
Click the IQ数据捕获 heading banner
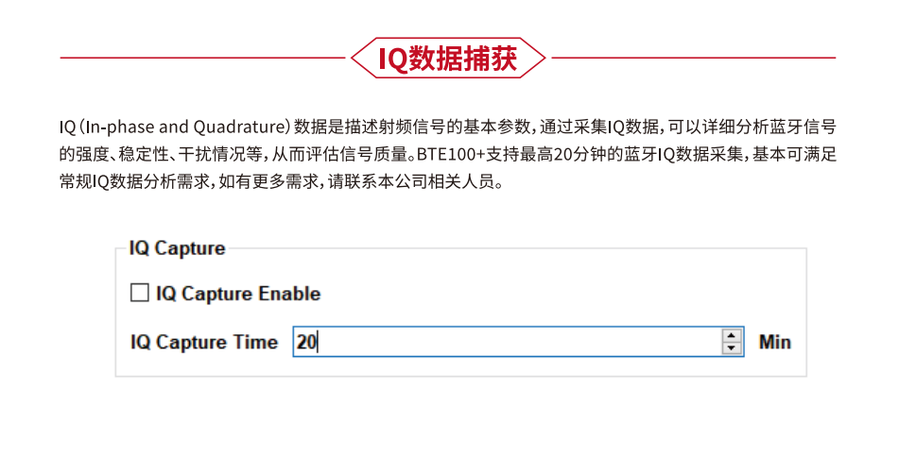448,59
